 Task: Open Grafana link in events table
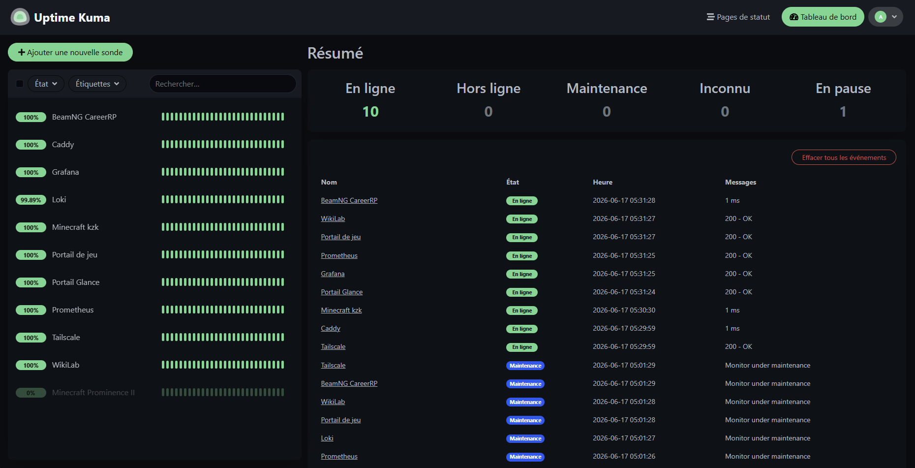click(x=333, y=274)
